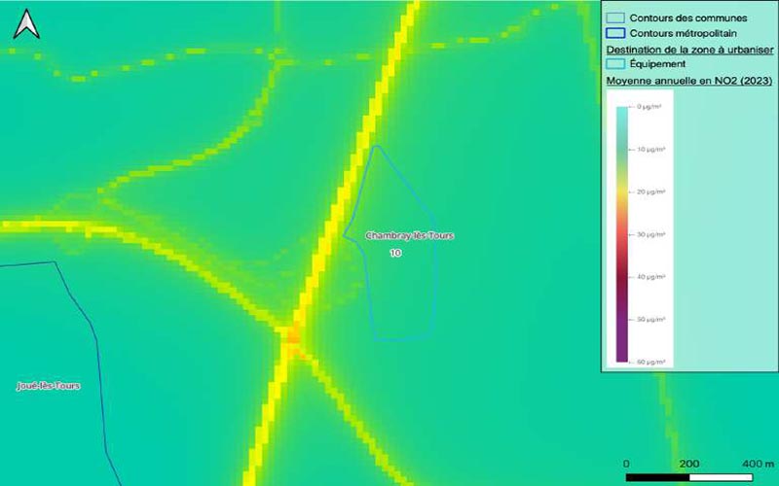This screenshot has width=779, height=486.
Task: Click the Contours des communes legend swatch
Action: [614, 17]
